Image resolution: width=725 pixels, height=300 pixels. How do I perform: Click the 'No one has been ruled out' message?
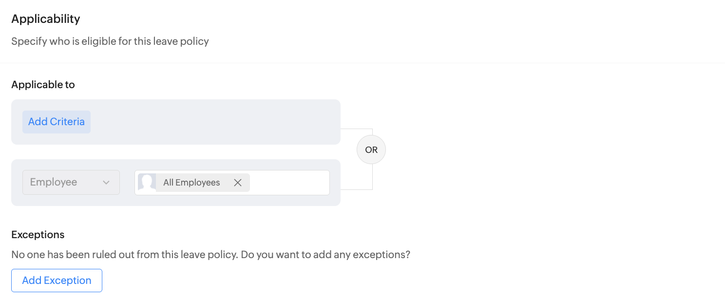click(x=210, y=255)
